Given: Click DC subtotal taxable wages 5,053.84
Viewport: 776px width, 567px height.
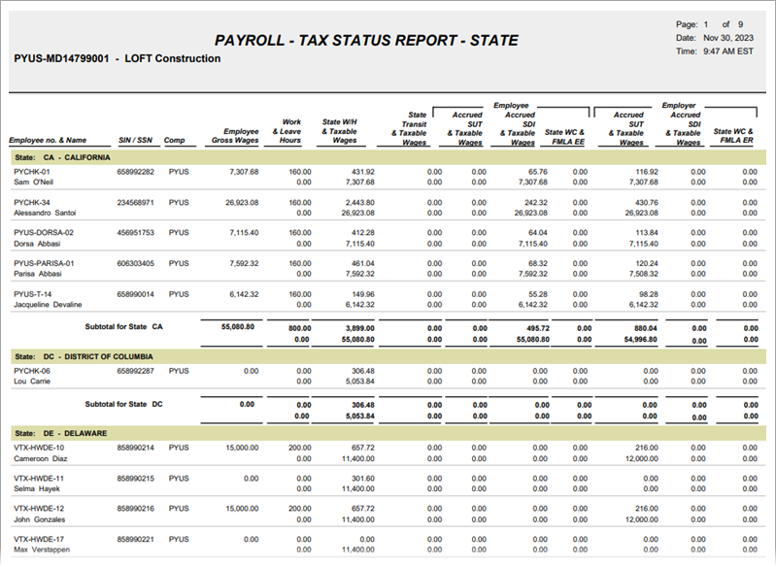Looking at the screenshot, I should (x=359, y=417).
